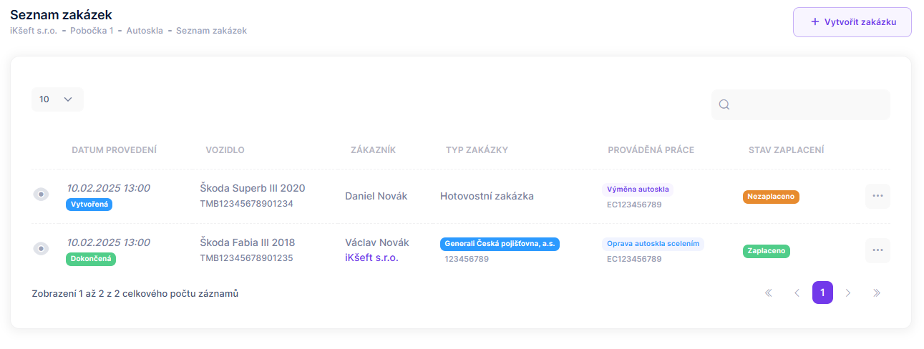Jump to last page using double-right arrows
Image resolution: width=924 pixels, height=349 pixels.
(876, 293)
